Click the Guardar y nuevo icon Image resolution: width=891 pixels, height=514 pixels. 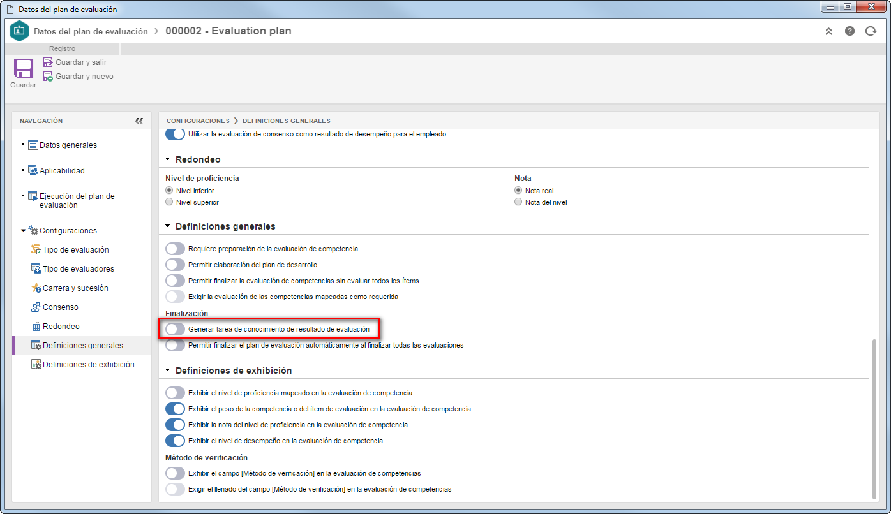click(x=48, y=77)
